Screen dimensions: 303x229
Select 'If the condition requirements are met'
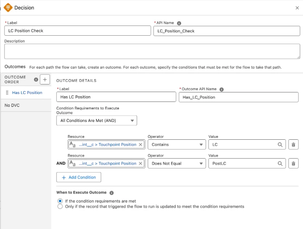coord(60,201)
